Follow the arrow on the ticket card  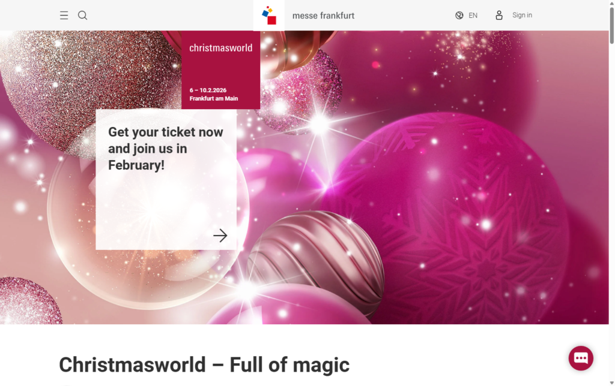[220, 236]
